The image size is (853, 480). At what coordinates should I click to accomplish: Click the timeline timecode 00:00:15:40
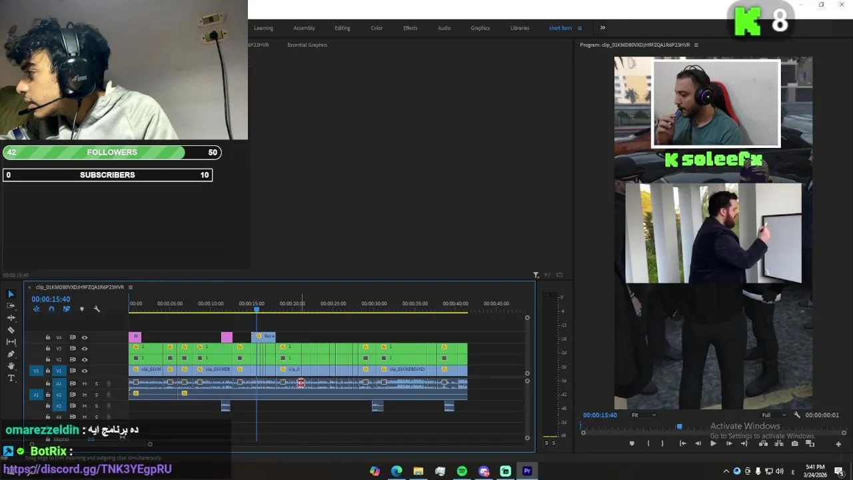click(51, 299)
